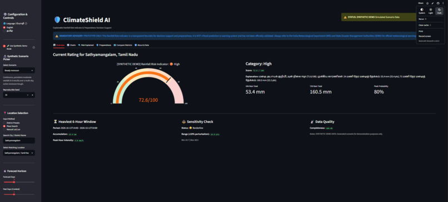The image size is (448, 202).
Task: Click the star (favorite) icon in top toolbar
Action: (427, 3)
